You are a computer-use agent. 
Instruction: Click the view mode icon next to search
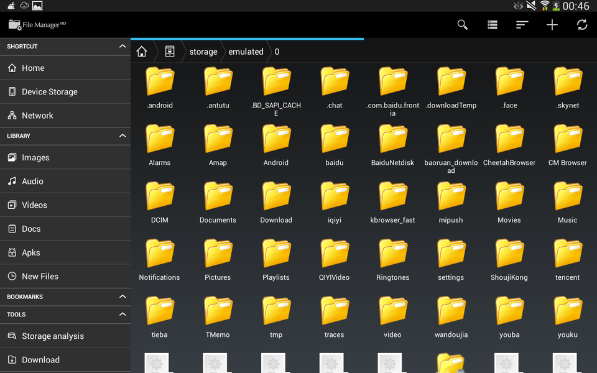pos(492,25)
